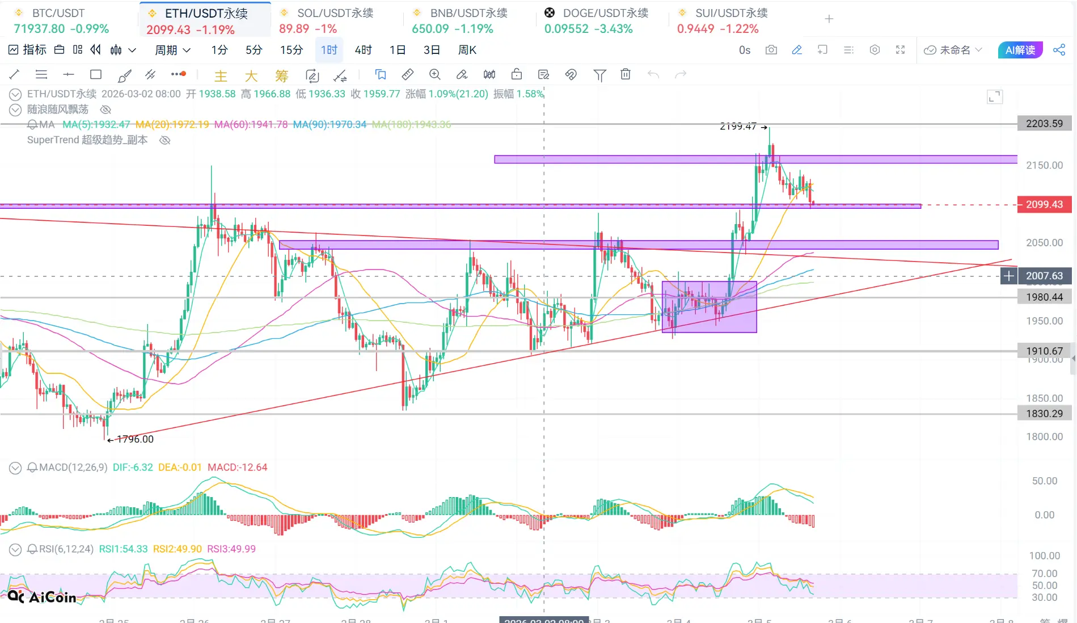Click the magnet snap tool
The width and height of the screenshot is (1077, 623).
pos(571,74)
